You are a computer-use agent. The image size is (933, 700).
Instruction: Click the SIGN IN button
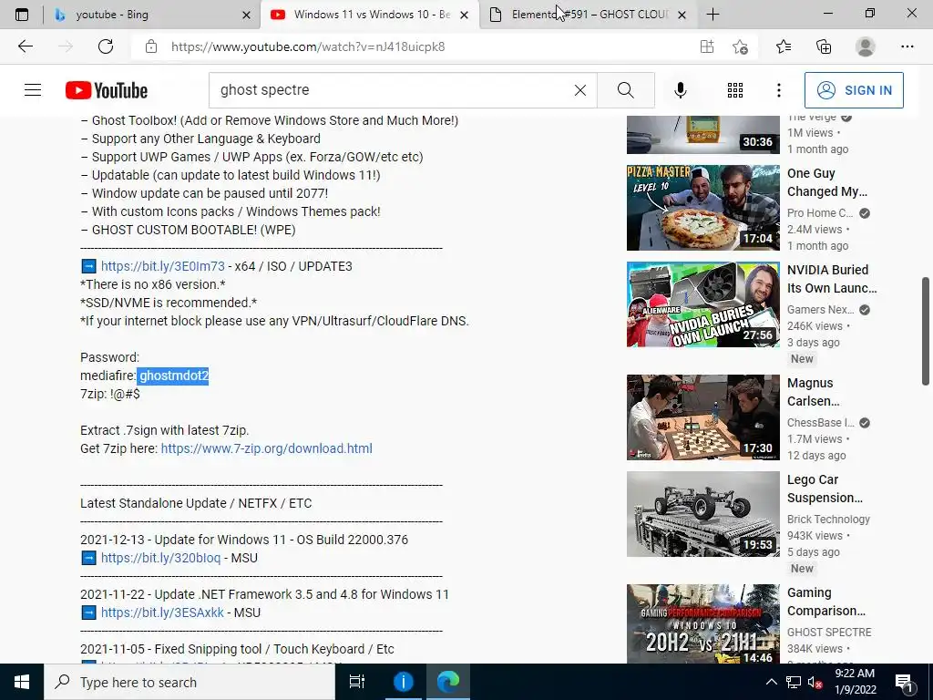pyautogui.click(x=853, y=90)
